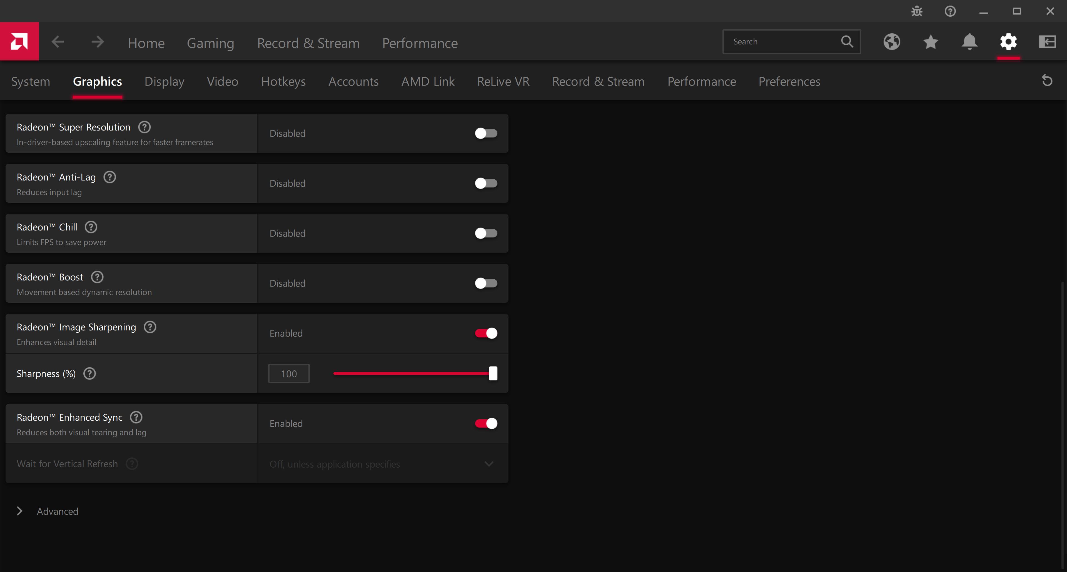Go back with the left arrow
1067x572 pixels.
click(58, 42)
